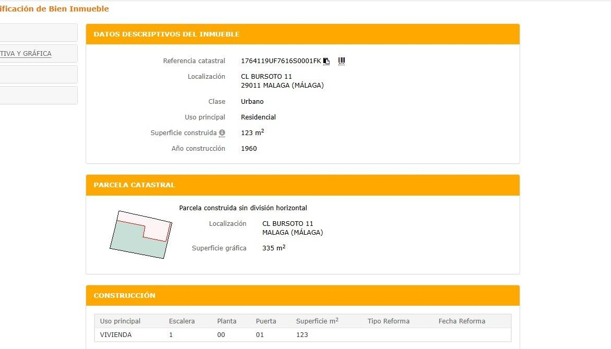The width and height of the screenshot is (611, 349).
Task: Click the 'Superficie m²' column header
Action: pyautogui.click(x=317, y=321)
